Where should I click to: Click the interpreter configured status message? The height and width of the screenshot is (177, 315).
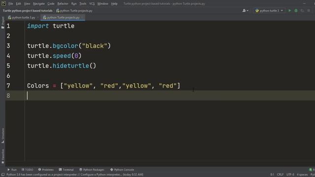[75, 175]
